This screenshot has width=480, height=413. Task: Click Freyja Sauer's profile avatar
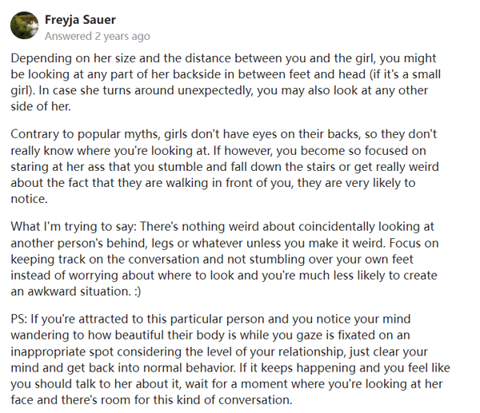point(25,26)
